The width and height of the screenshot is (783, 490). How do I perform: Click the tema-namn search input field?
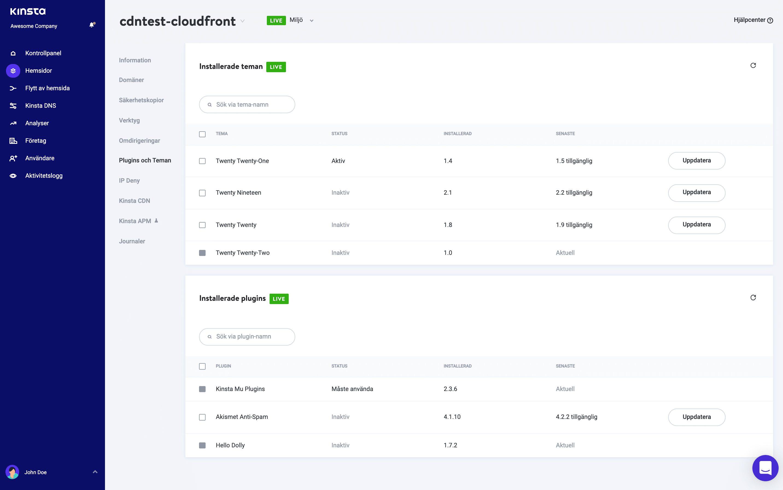(x=247, y=104)
